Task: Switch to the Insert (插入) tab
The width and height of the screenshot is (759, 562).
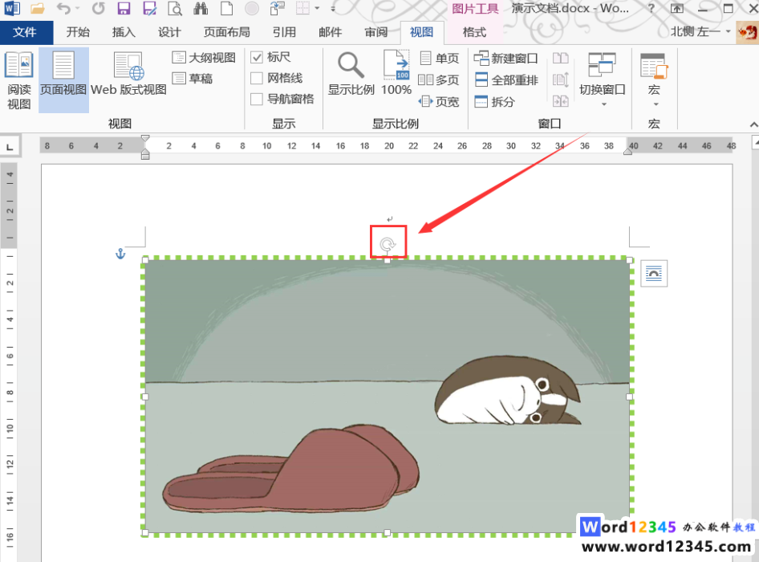Action: [x=124, y=32]
